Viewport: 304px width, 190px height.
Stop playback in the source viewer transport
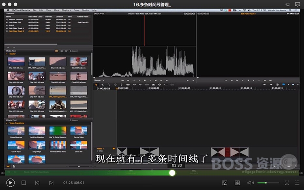tap(145, 80)
